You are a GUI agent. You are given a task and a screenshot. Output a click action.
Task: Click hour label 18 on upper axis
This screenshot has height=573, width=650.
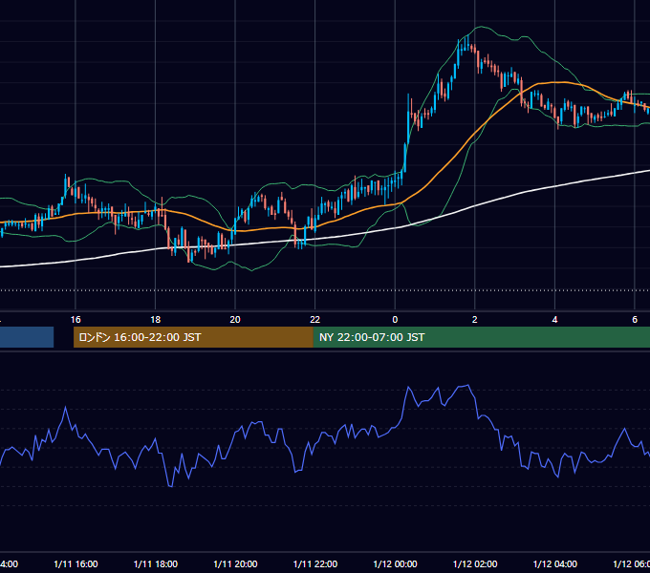(x=156, y=320)
